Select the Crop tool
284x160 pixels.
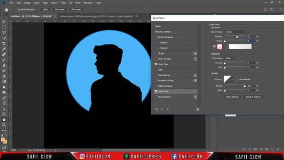pos(4,44)
